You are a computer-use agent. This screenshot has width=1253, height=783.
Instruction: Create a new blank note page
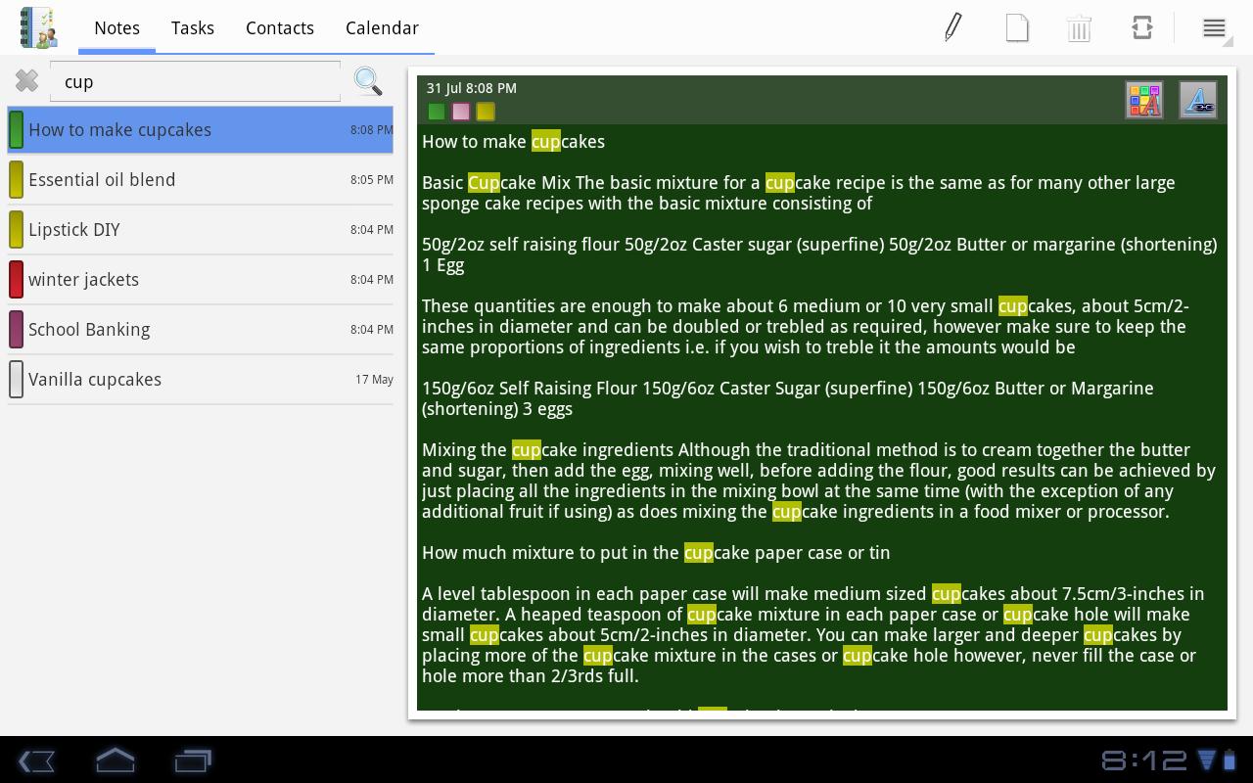point(1017,27)
